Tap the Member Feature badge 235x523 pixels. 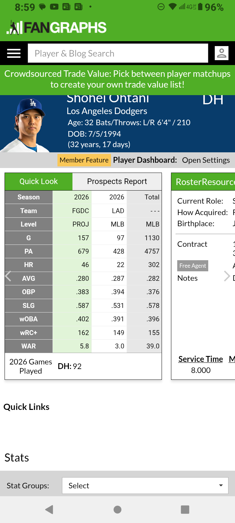pyautogui.click(x=84, y=160)
